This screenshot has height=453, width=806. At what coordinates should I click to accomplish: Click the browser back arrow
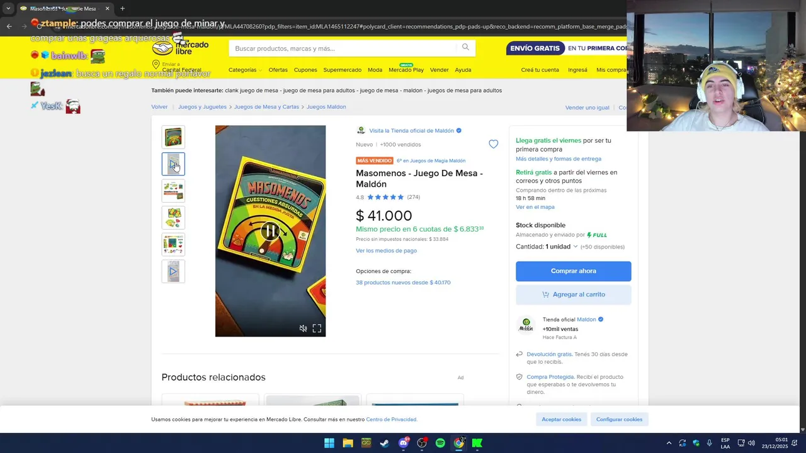coord(9,26)
